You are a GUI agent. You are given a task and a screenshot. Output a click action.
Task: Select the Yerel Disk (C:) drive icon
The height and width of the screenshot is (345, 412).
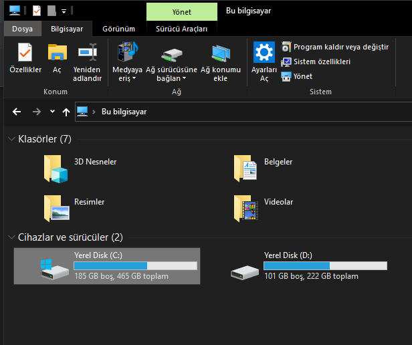click(x=55, y=269)
